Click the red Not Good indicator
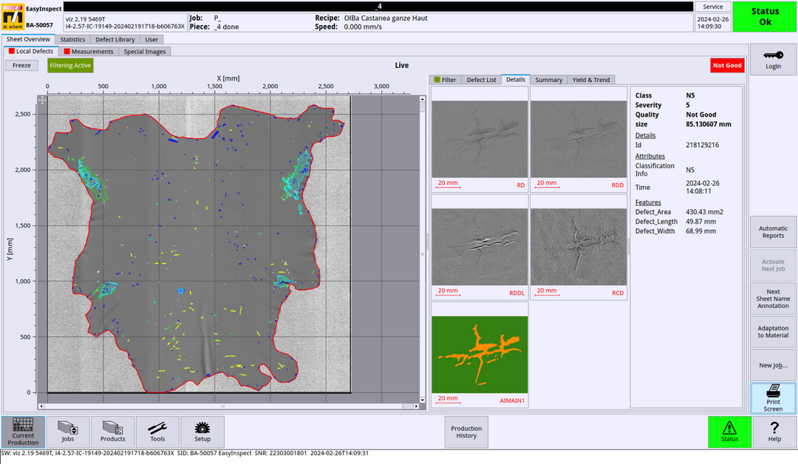 (727, 65)
